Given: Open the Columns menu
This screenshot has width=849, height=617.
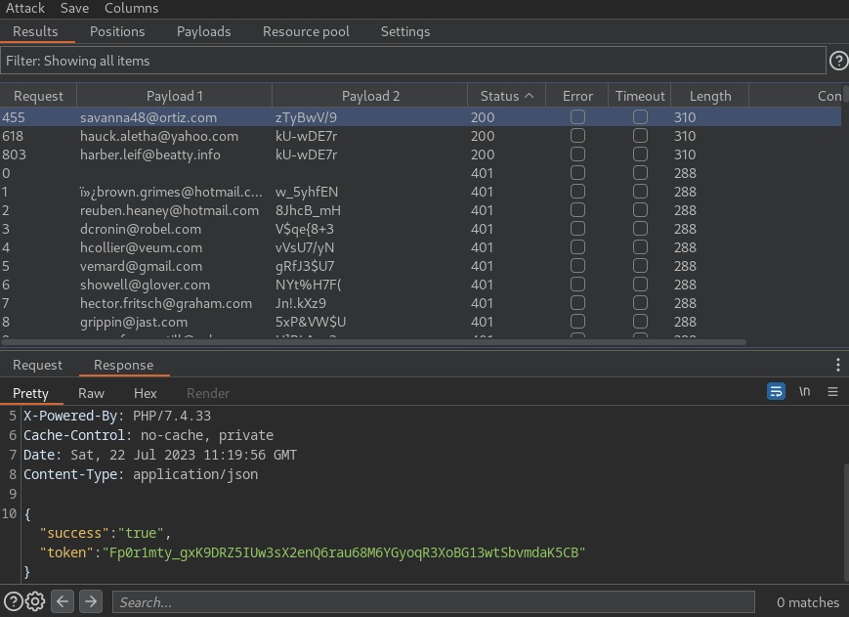Looking at the screenshot, I should click(132, 8).
